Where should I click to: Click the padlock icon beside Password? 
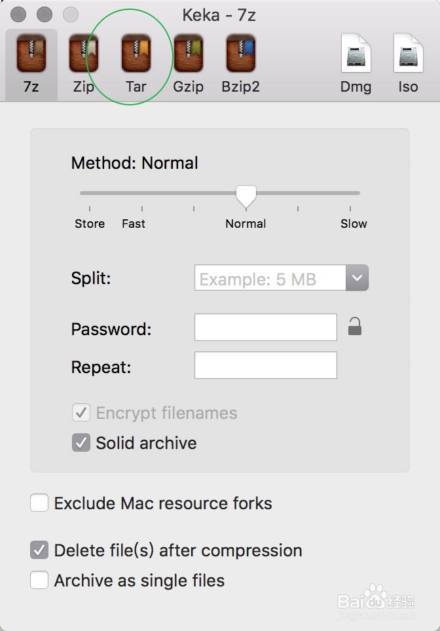[355, 327]
